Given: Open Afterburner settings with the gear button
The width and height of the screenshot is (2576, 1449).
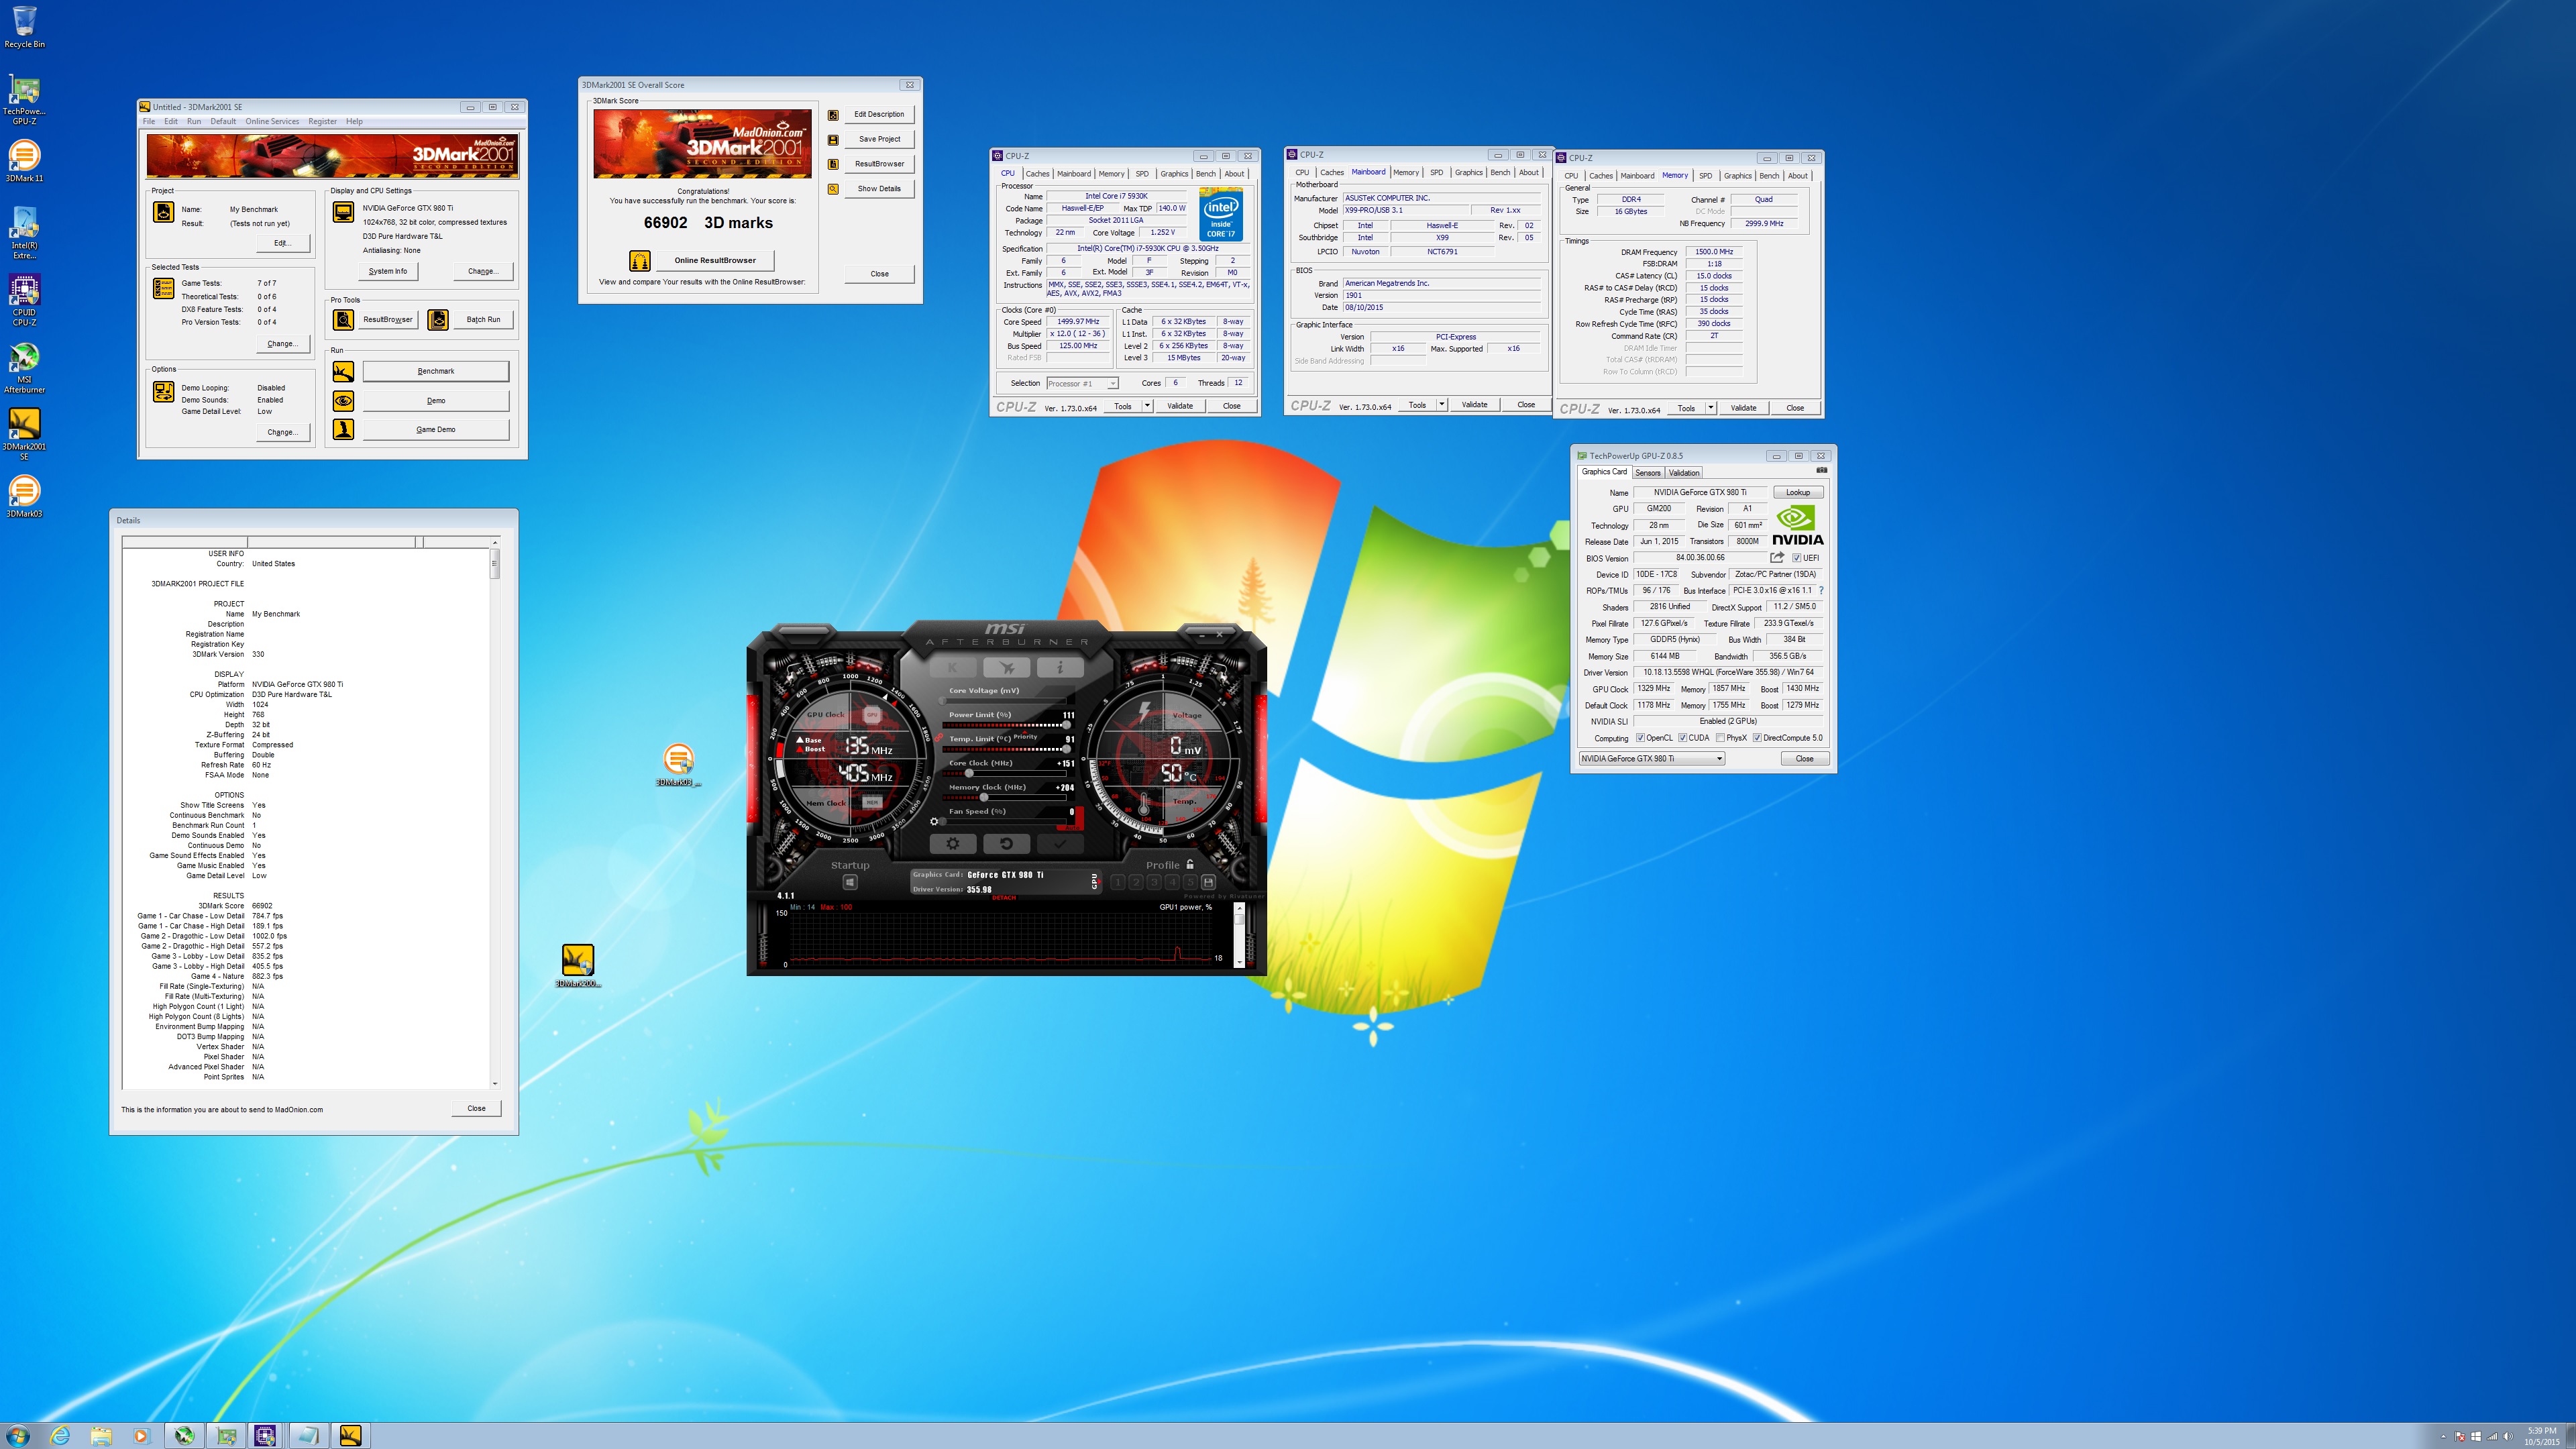Looking at the screenshot, I should tap(952, 843).
